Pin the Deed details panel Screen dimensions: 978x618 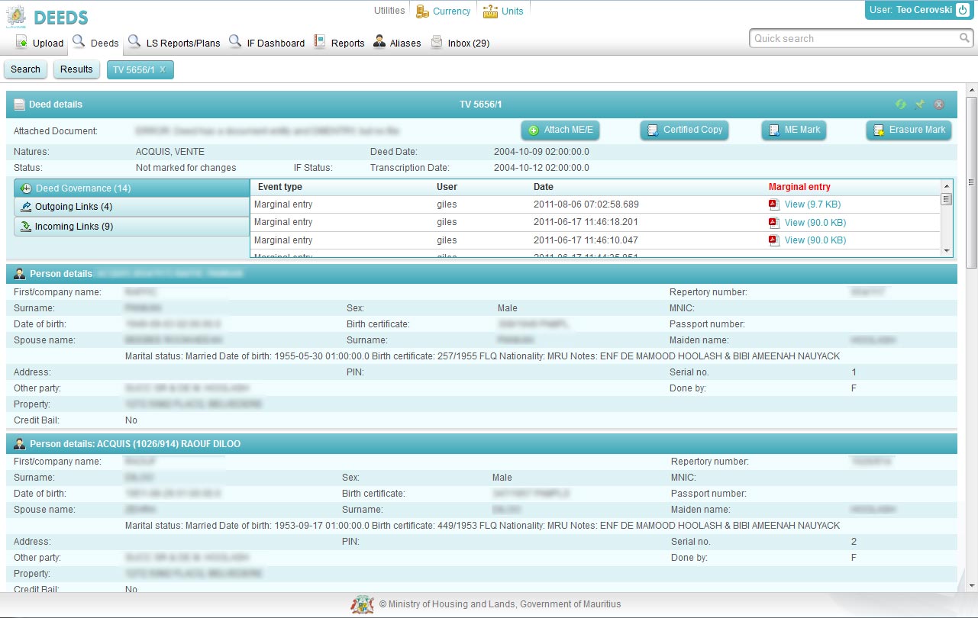pyautogui.click(x=919, y=105)
